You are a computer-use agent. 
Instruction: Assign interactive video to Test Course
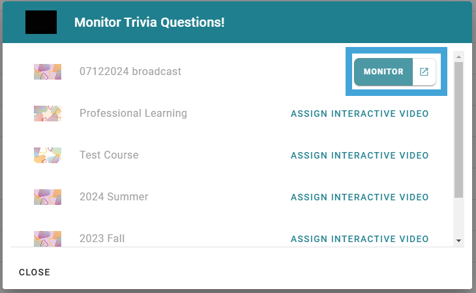(359, 155)
